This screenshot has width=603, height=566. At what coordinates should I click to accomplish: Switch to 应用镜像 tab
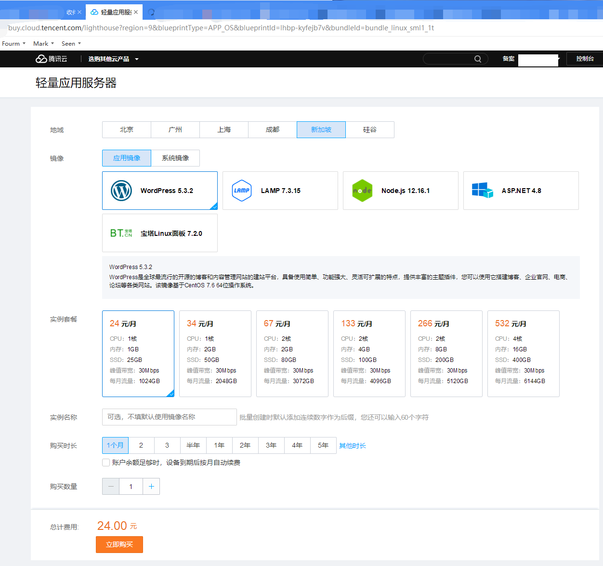127,158
